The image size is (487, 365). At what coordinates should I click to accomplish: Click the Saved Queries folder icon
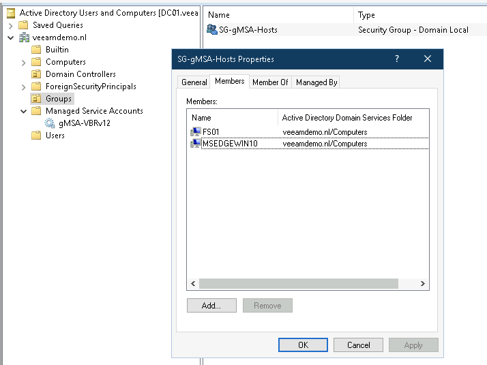pyautogui.click(x=24, y=25)
